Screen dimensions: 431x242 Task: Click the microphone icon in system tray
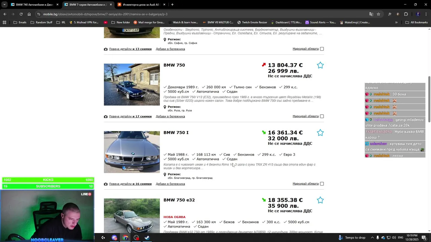[377, 238]
